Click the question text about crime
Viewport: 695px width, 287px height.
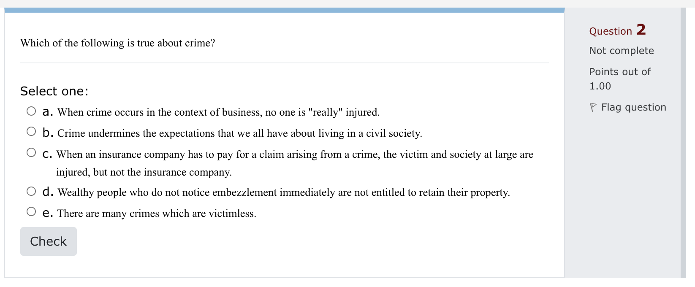[118, 43]
